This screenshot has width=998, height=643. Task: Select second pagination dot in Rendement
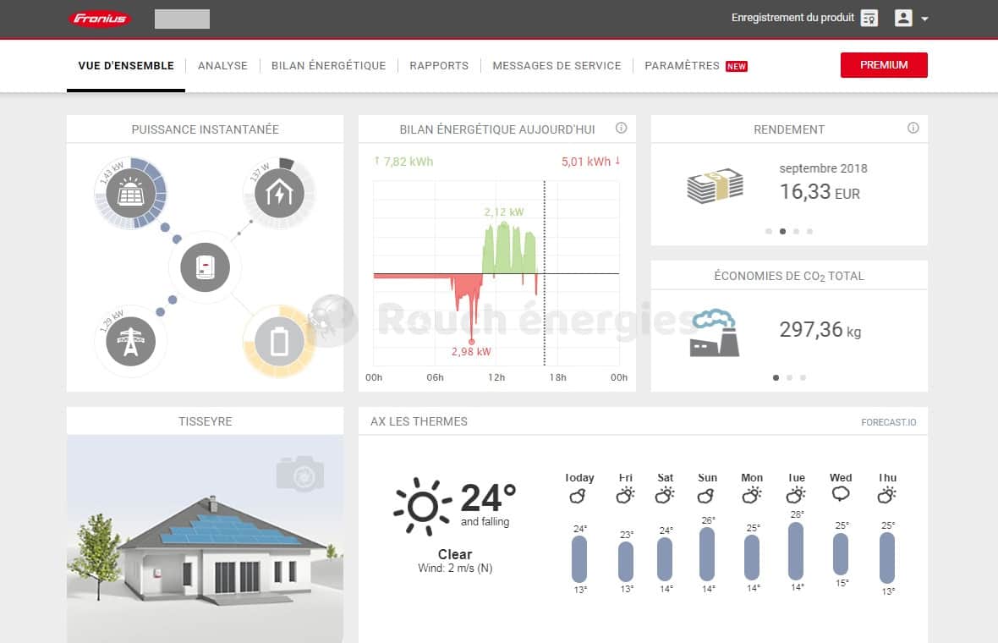782,231
